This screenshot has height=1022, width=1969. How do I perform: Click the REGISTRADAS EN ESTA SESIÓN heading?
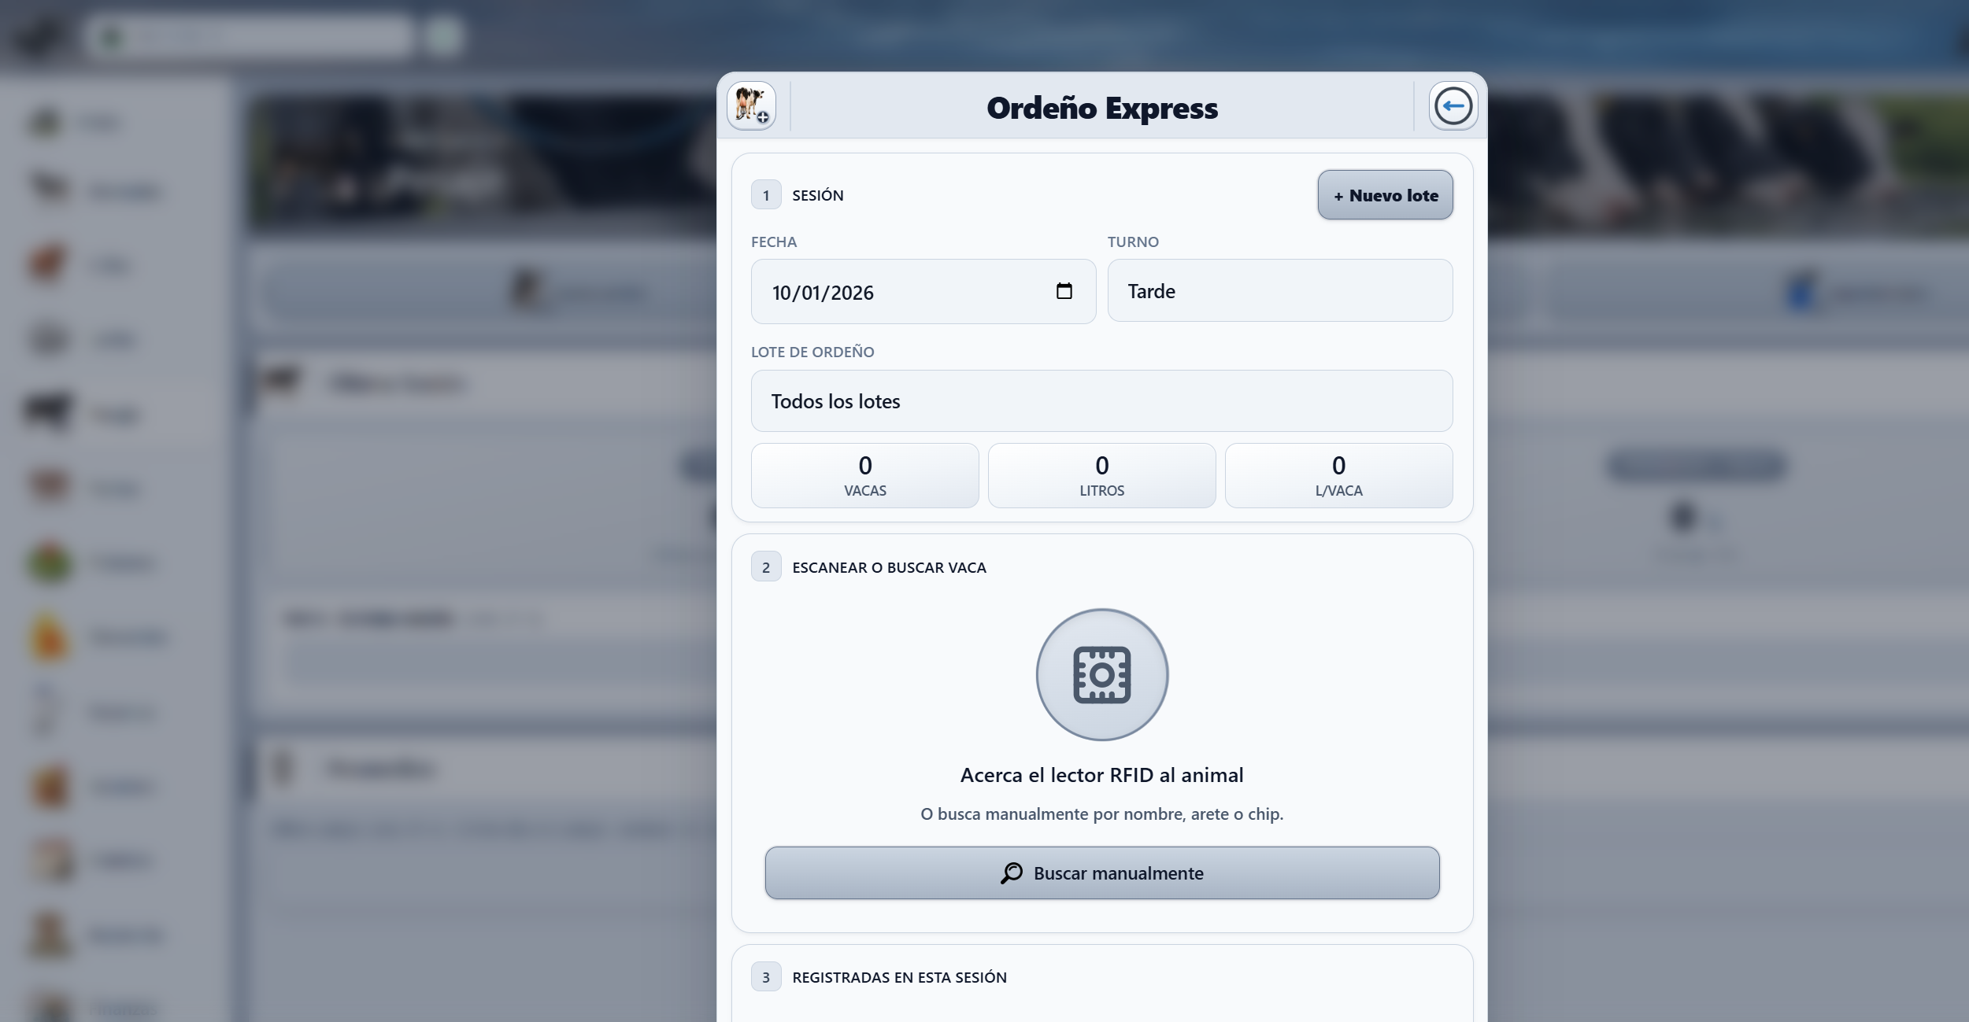point(899,977)
